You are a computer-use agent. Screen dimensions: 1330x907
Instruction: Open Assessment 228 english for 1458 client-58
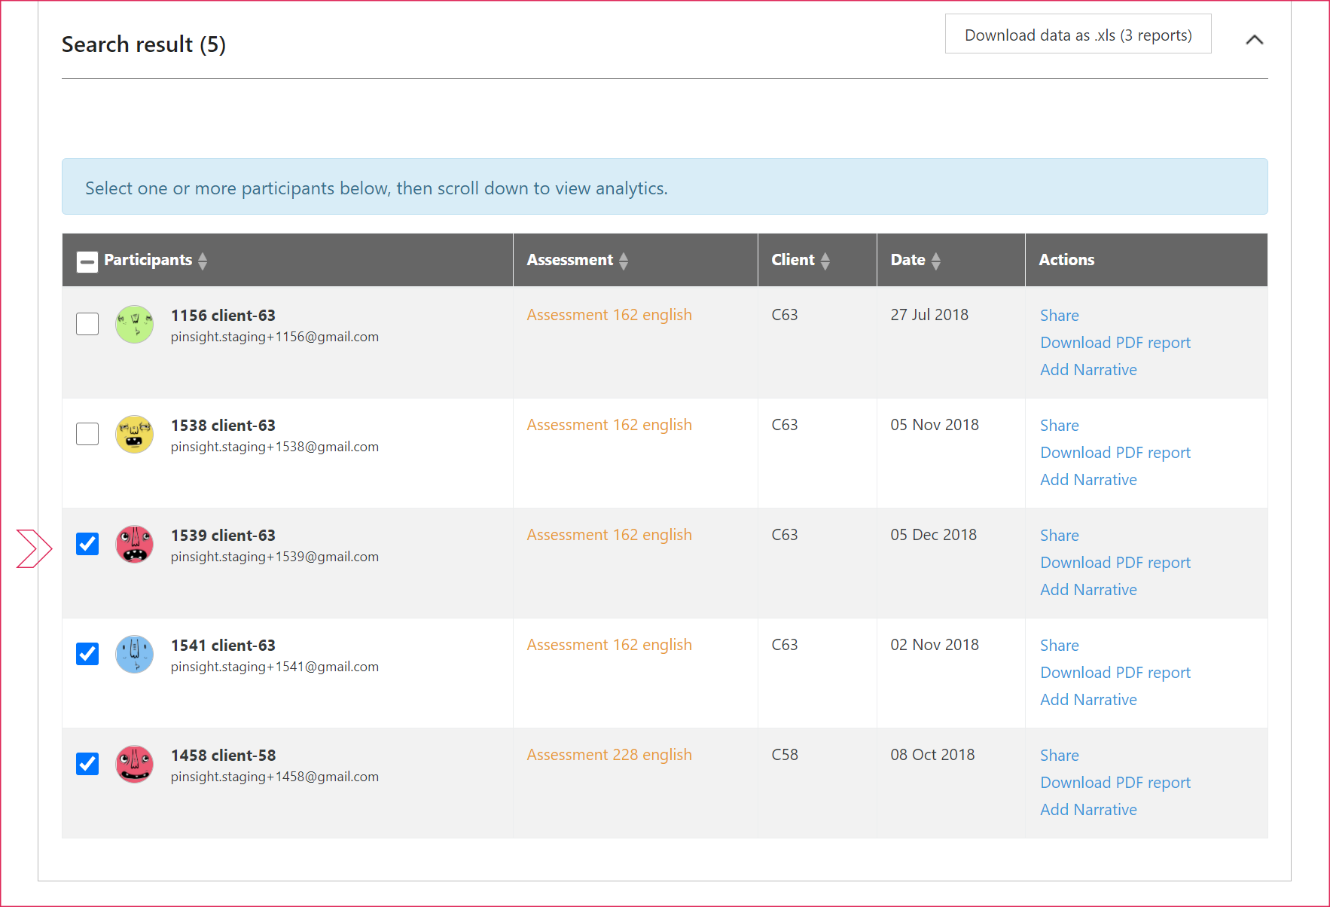609,755
